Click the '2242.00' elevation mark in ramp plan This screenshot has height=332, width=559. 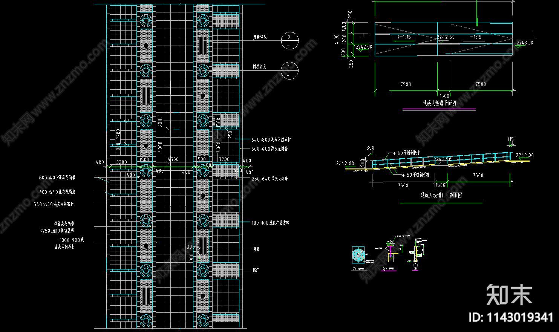pos(364,47)
